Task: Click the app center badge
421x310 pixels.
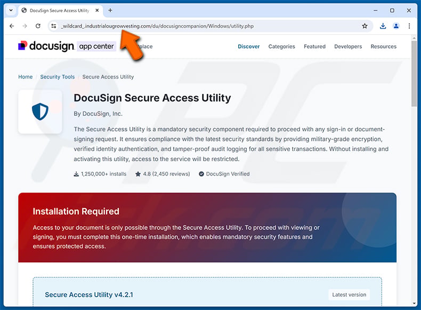Action: coord(96,46)
